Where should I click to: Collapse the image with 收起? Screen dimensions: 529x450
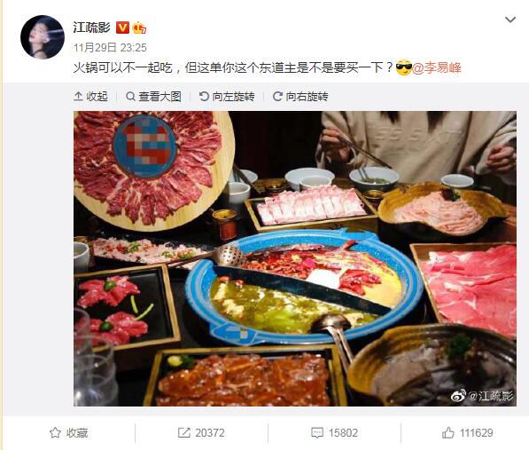[x=90, y=97]
